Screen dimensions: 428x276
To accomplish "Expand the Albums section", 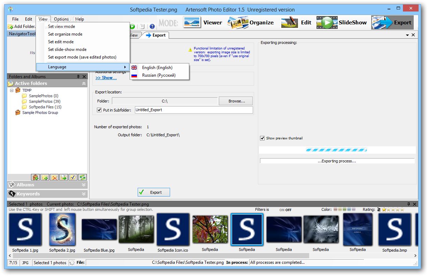I will pos(84,185).
